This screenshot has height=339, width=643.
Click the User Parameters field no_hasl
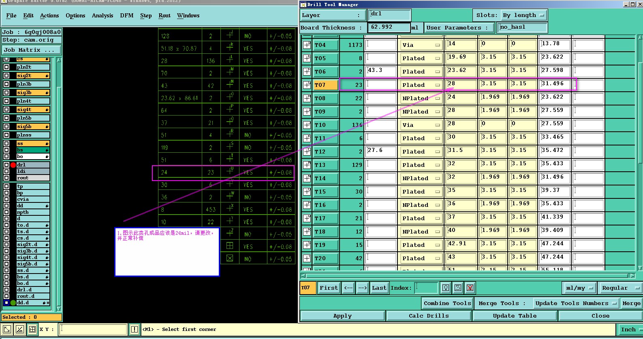[522, 27]
